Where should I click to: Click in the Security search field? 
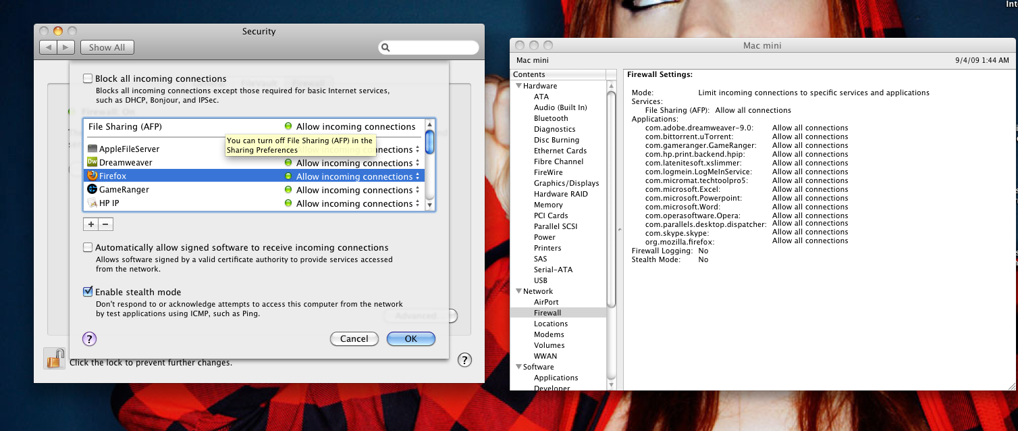429,48
